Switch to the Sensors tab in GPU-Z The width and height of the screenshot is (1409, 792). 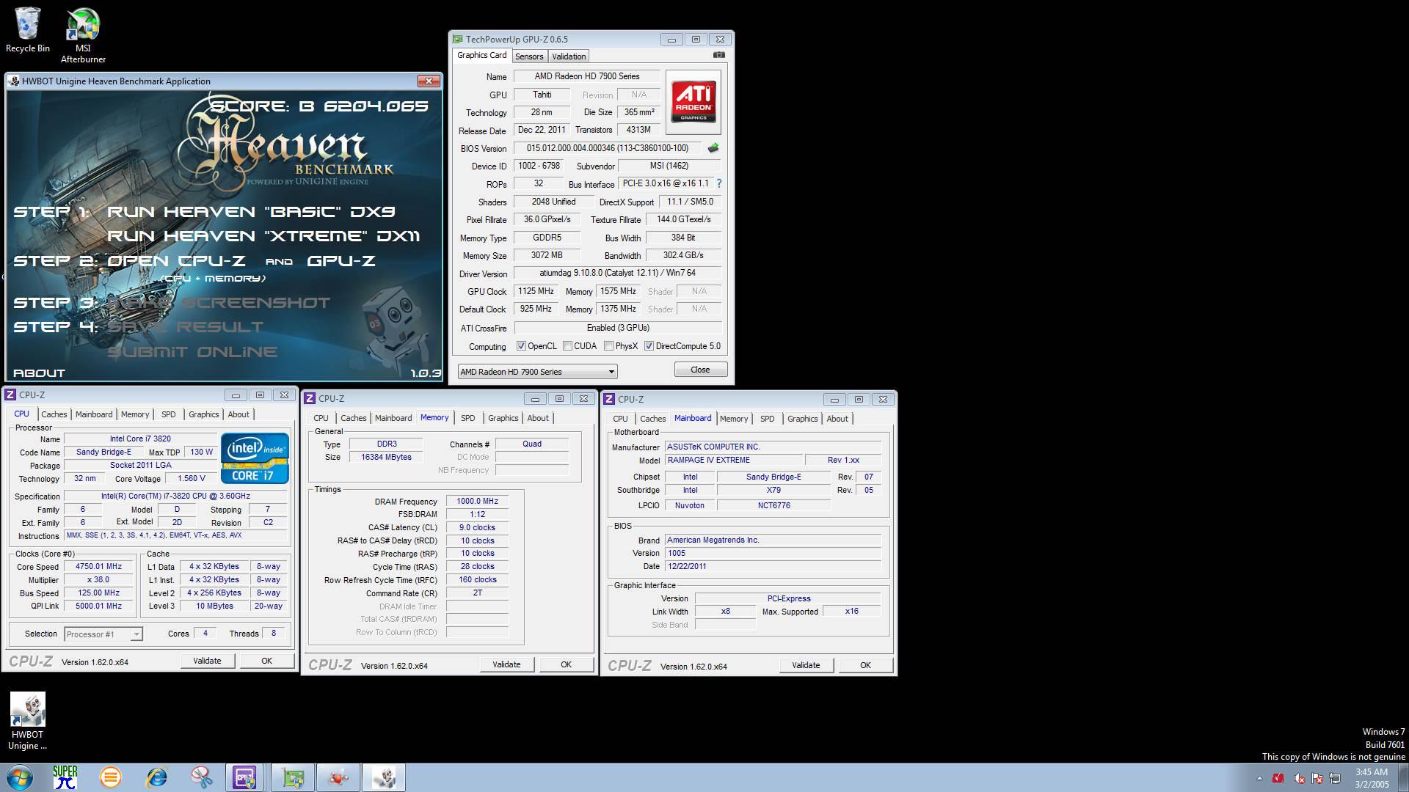click(529, 56)
